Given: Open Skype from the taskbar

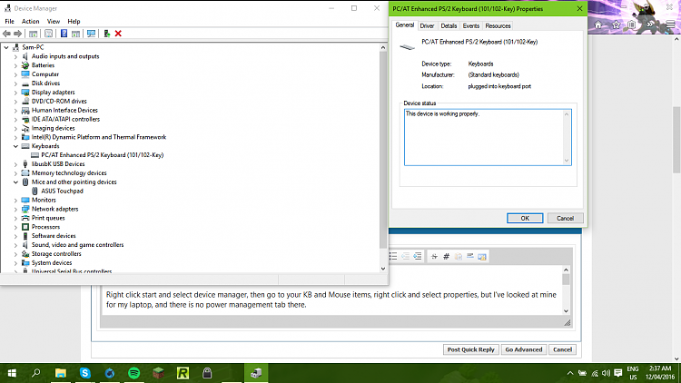Looking at the screenshot, I should click(x=85, y=373).
